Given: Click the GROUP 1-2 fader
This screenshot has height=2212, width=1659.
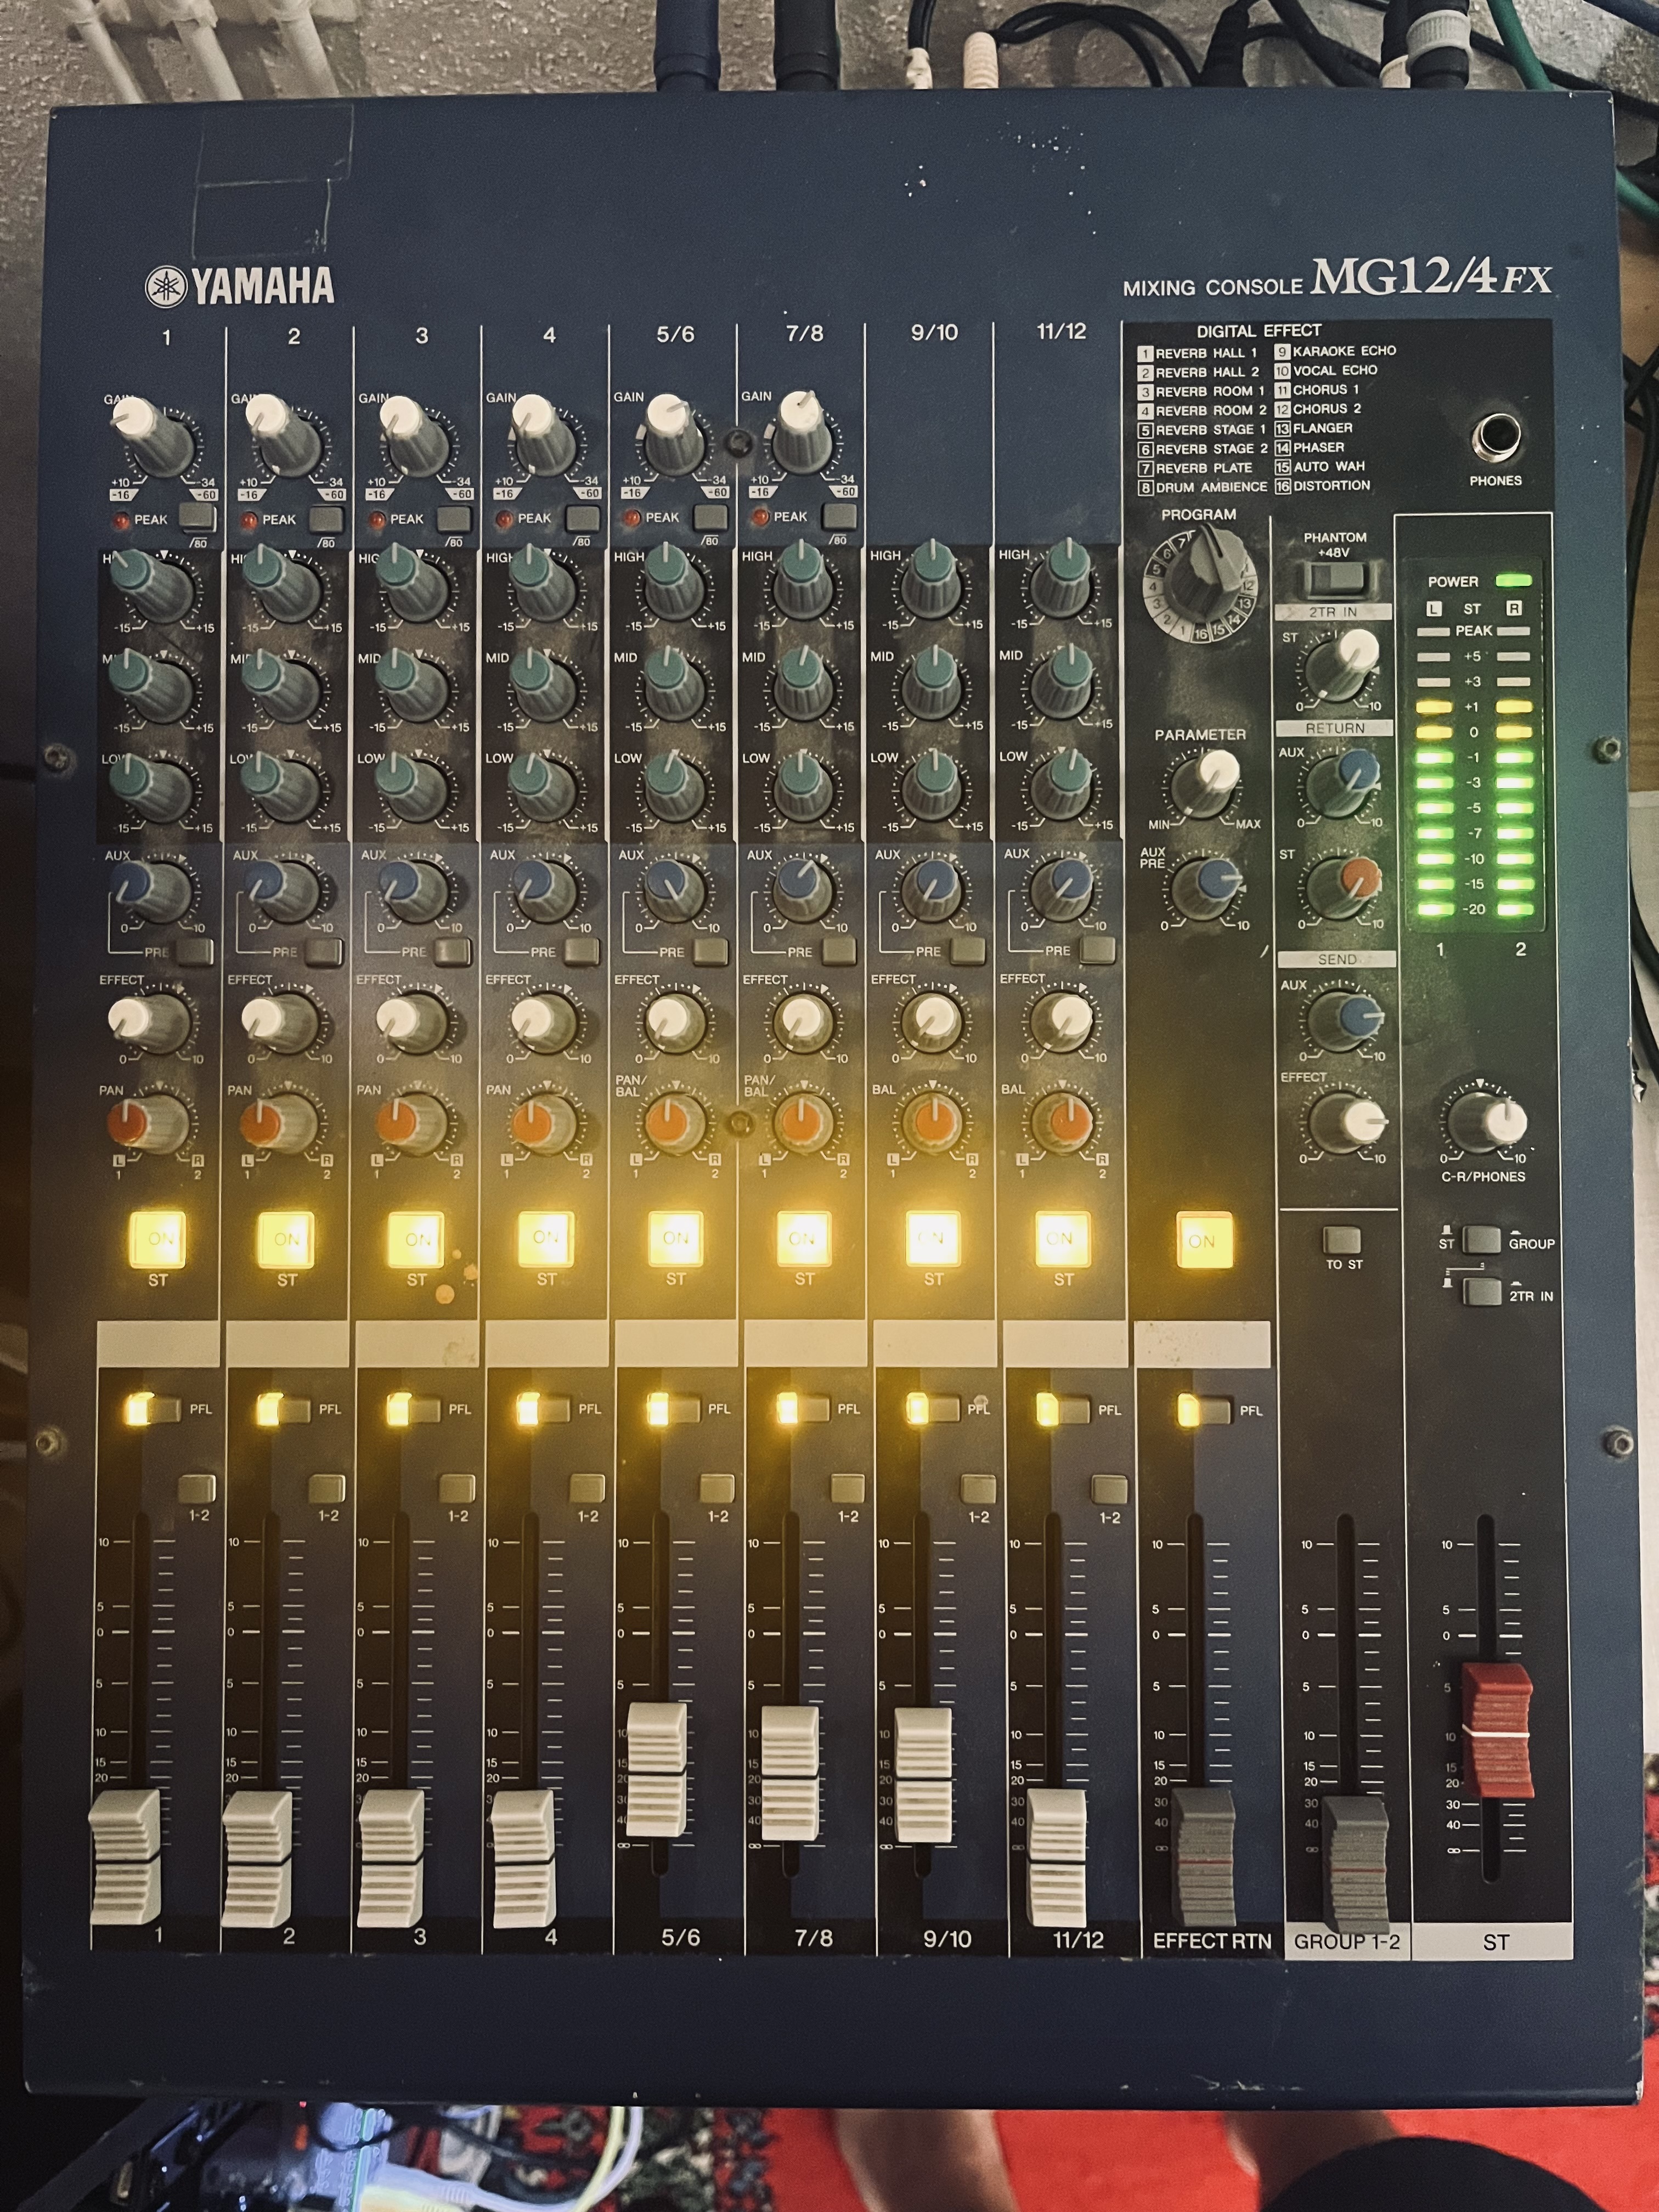Looking at the screenshot, I should pyautogui.click(x=1355, y=1862).
